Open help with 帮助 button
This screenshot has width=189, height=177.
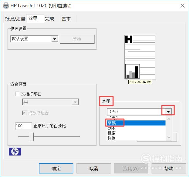coord(169,169)
